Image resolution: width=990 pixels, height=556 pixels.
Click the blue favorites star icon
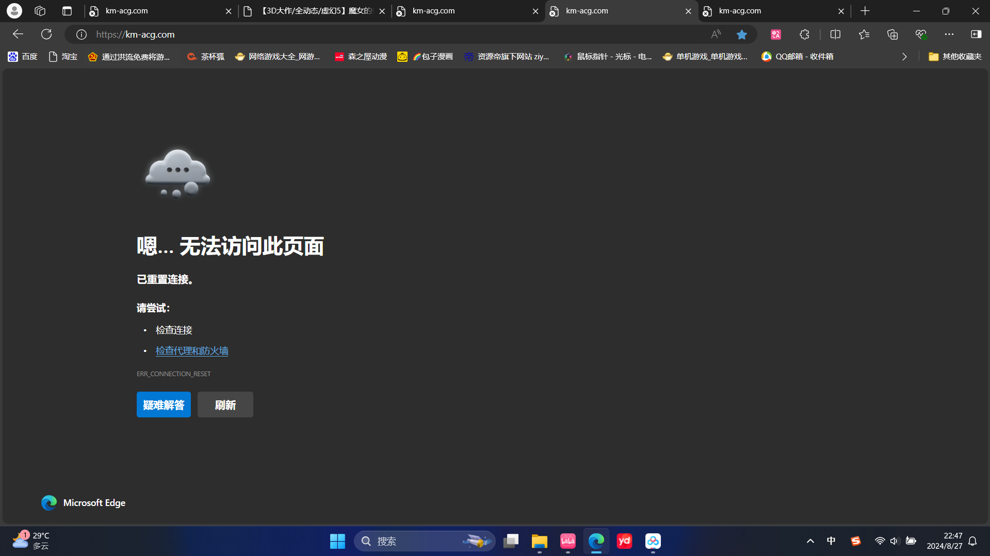(741, 35)
